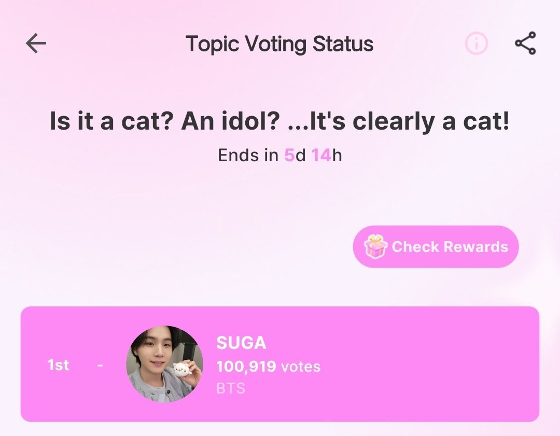This screenshot has width=560, height=436.
Task: Click the 100,919 vote count
Action: tap(246, 367)
